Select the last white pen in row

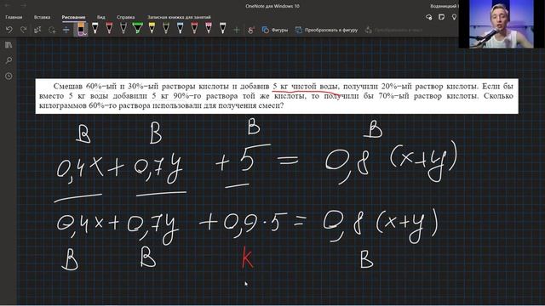coord(223,28)
